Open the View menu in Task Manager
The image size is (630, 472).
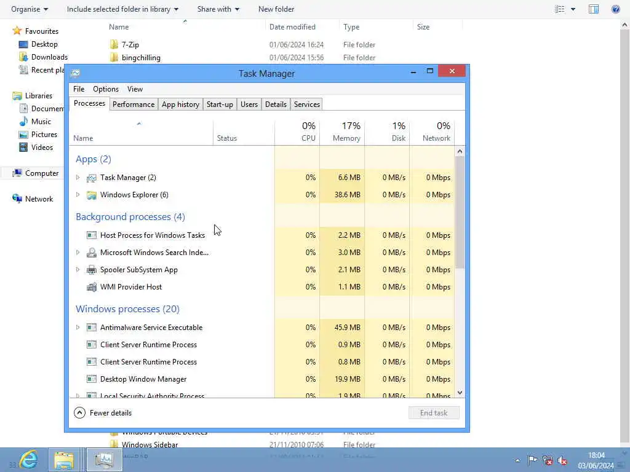(x=135, y=89)
